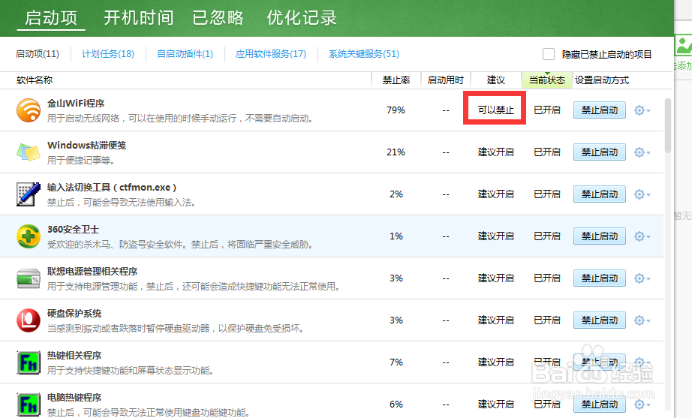Viewport: 692px width, 418px height.
Task: Click 禁止启动 for 联想电源管理相关程序
Action: pyautogui.click(x=600, y=278)
